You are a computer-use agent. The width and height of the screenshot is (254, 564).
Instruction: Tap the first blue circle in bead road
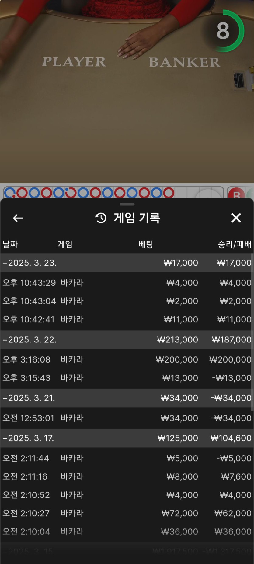click(10, 193)
